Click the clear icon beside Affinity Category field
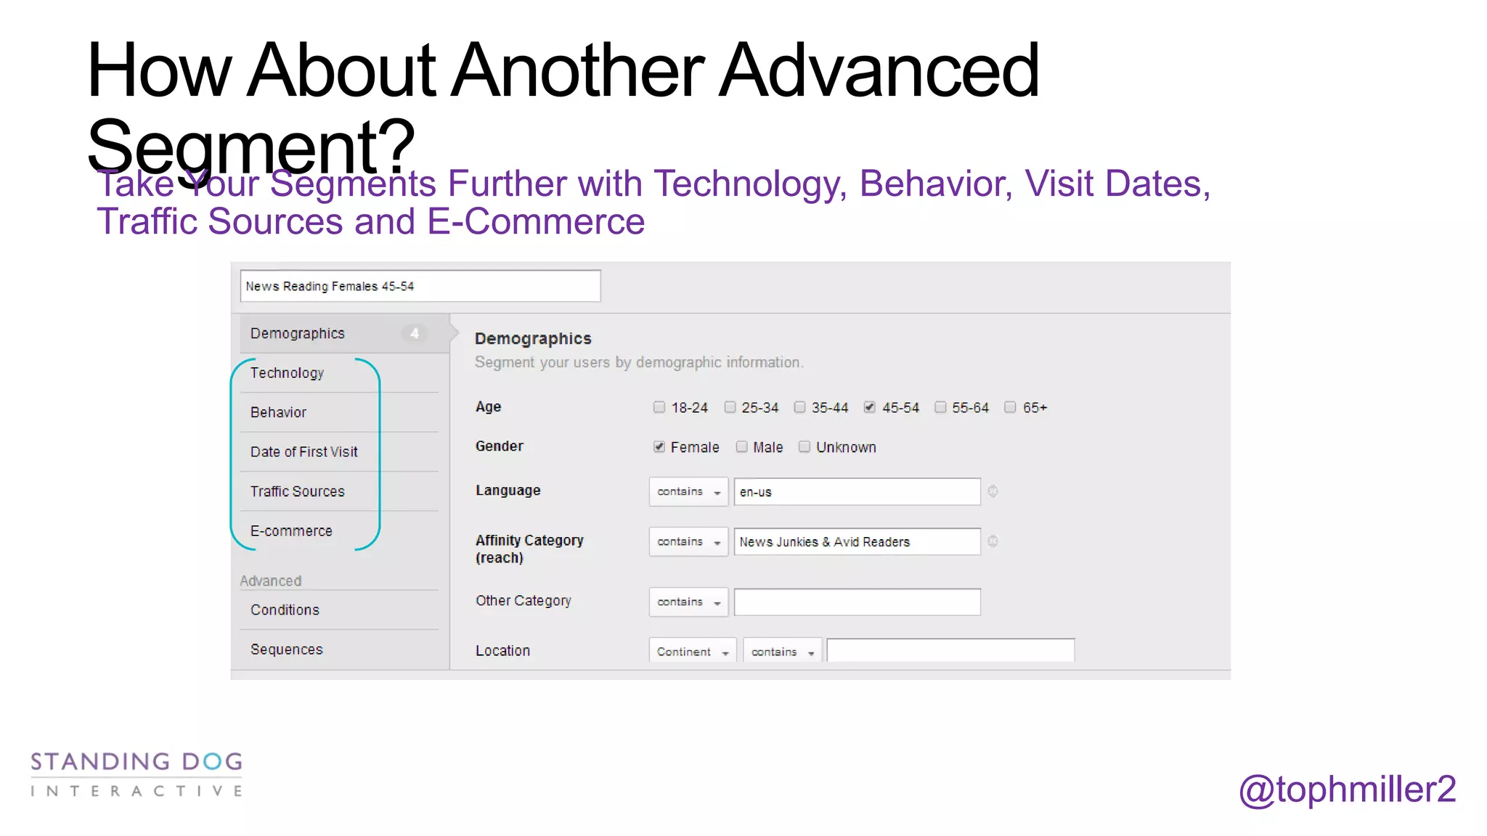This screenshot has width=1487, height=836. (x=993, y=541)
